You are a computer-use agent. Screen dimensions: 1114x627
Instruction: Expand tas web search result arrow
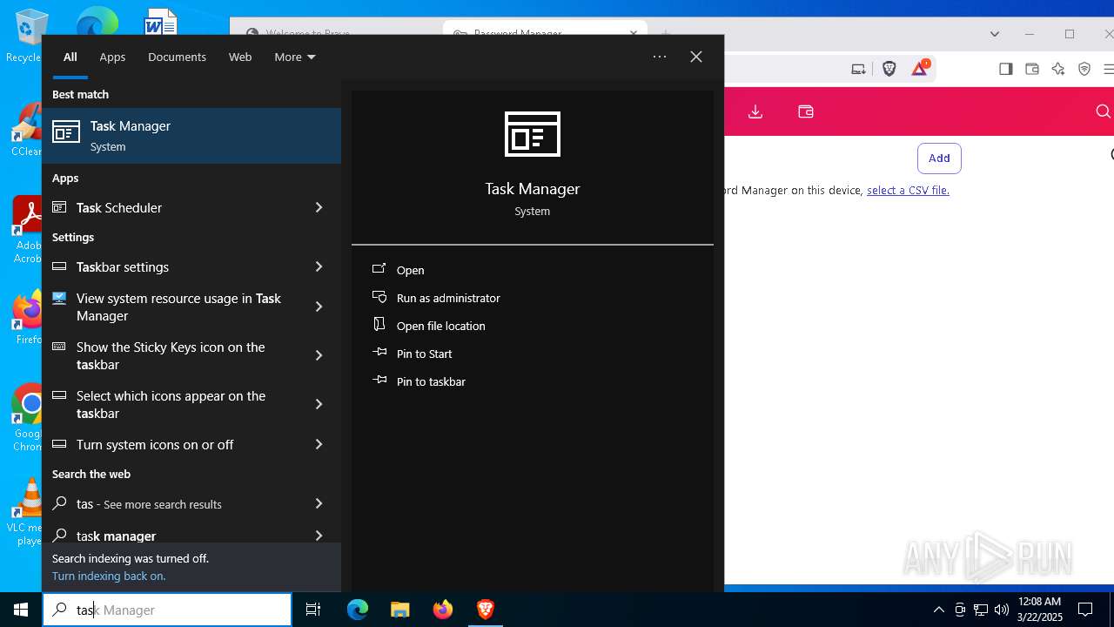point(319,503)
